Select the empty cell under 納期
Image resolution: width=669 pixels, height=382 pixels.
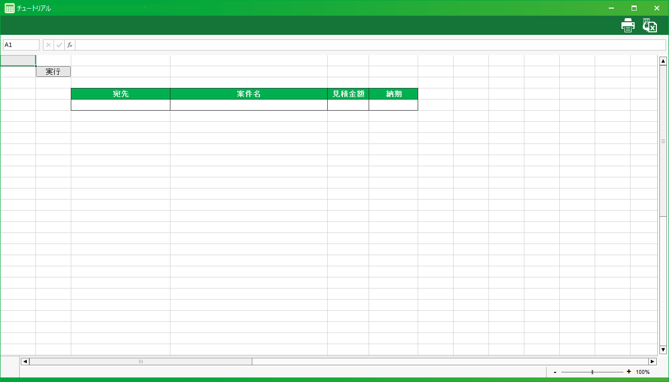tap(393, 105)
